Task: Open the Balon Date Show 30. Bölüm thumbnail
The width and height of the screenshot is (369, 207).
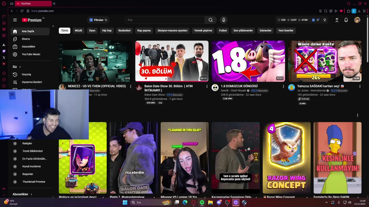Action: tap(172, 61)
